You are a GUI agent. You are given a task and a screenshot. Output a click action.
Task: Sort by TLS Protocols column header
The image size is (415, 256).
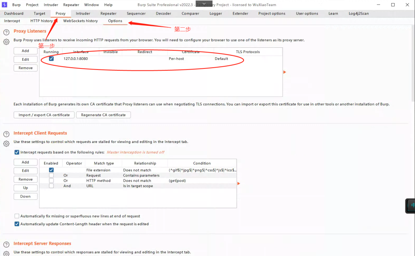(248, 52)
